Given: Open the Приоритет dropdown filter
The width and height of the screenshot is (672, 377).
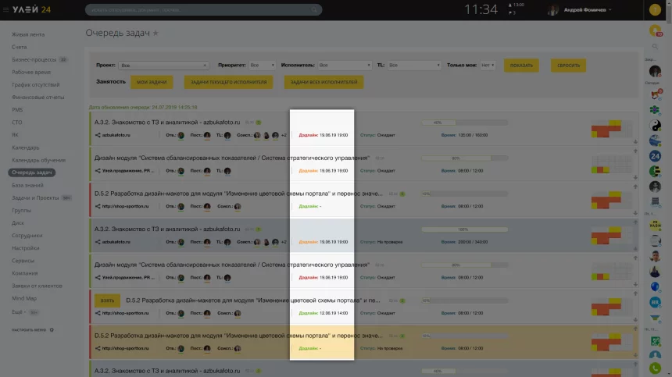Looking at the screenshot, I should [262, 66].
